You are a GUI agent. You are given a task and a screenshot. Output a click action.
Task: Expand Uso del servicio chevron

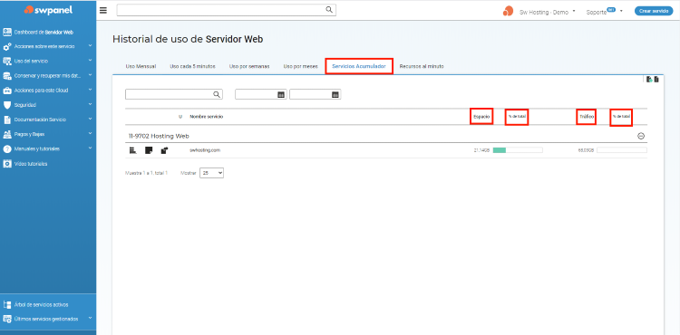(x=90, y=60)
